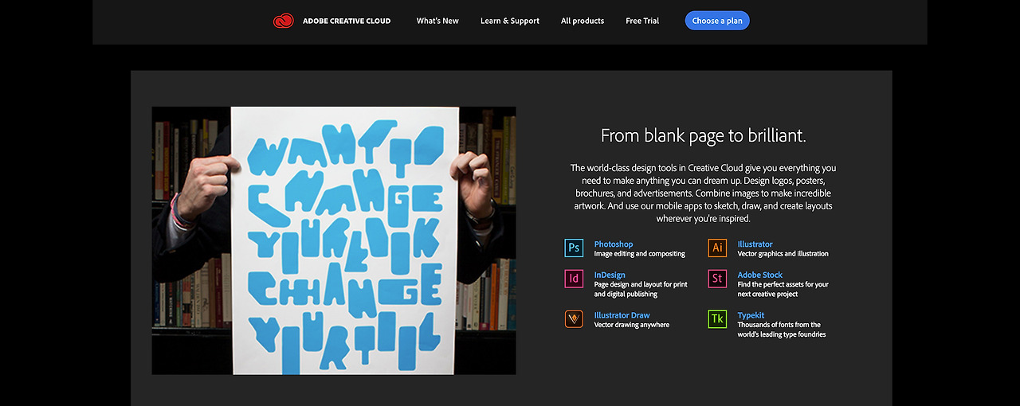Open the InDesign product link
Viewport: 1020px width, 406px height.
click(x=610, y=275)
